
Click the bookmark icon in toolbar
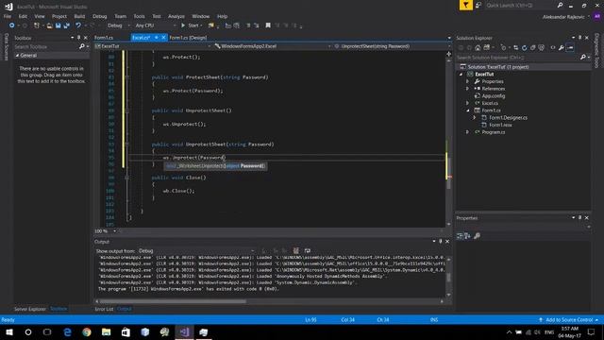pos(268,25)
